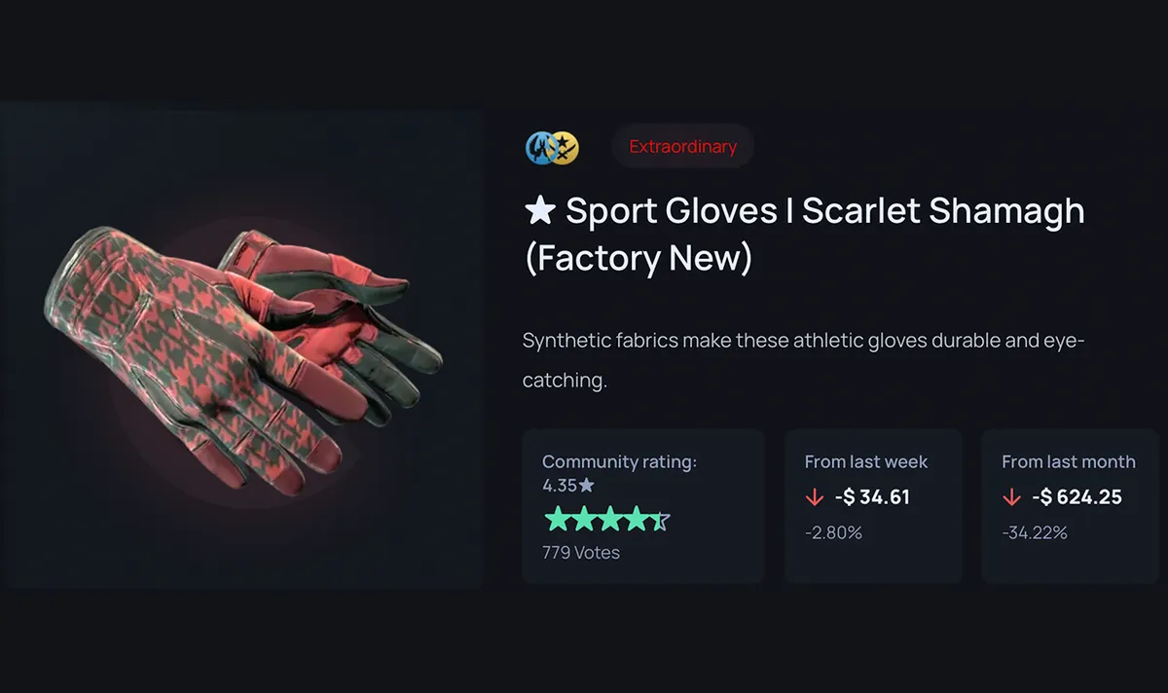Click the yellow Terrorist team icon
The height and width of the screenshot is (693, 1168).
pyautogui.click(x=566, y=147)
